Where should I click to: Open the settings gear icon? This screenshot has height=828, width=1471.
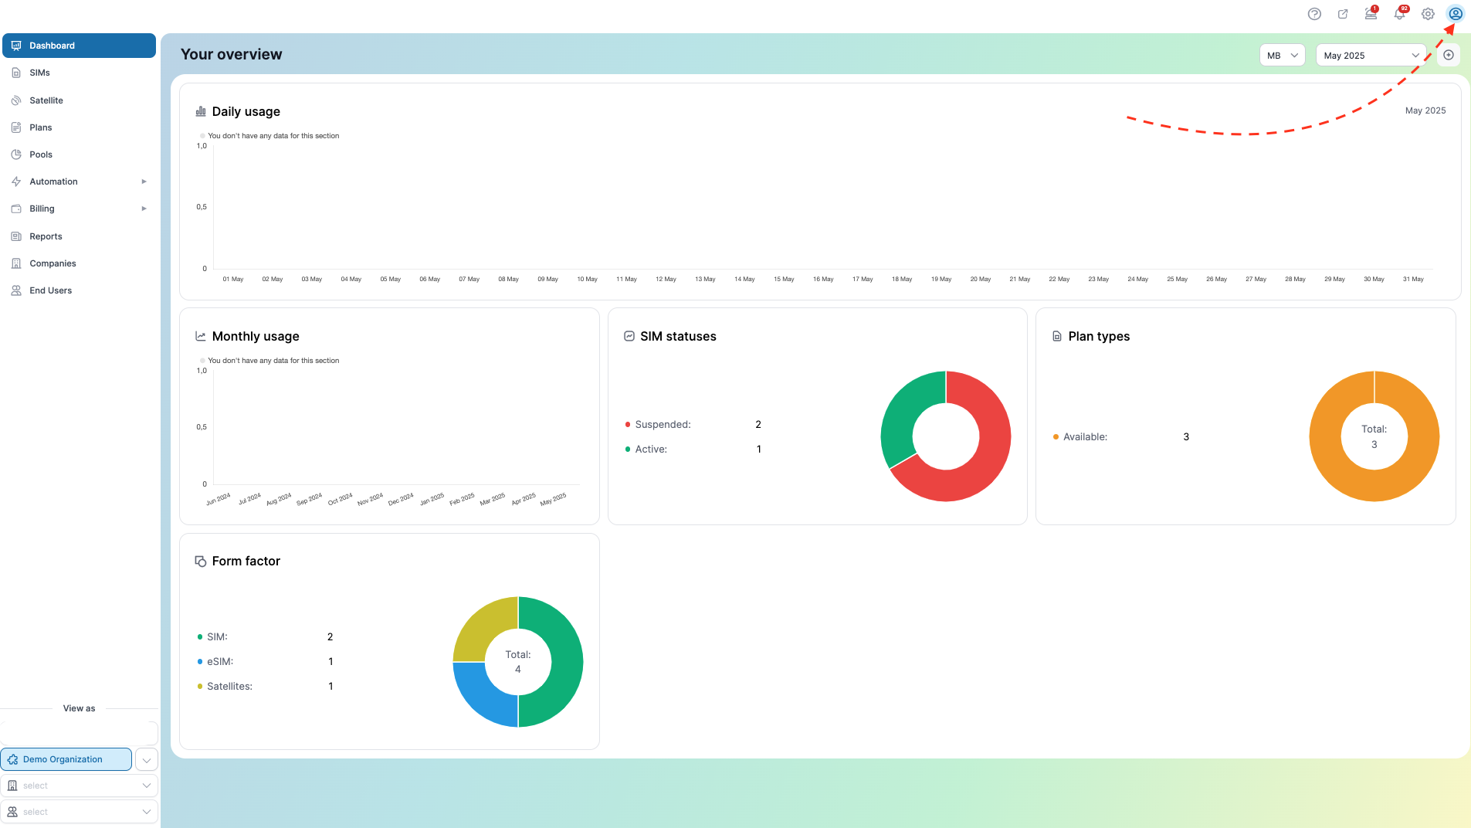click(x=1428, y=14)
